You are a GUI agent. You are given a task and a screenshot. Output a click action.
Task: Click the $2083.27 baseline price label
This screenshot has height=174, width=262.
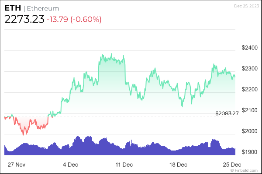[x=227, y=114]
